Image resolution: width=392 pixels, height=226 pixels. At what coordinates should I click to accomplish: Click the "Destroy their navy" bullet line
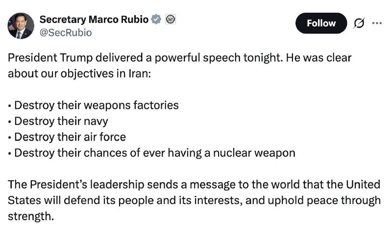click(58, 121)
